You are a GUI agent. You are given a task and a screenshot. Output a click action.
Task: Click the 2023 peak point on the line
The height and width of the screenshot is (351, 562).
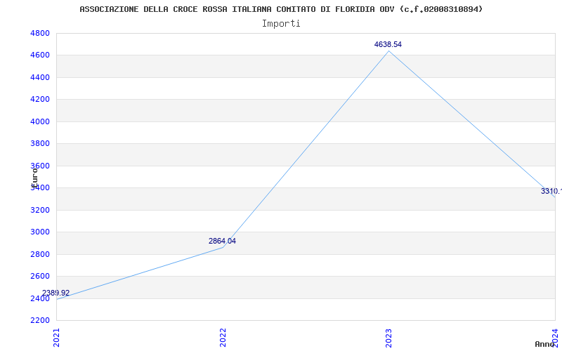(x=389, y=51)
